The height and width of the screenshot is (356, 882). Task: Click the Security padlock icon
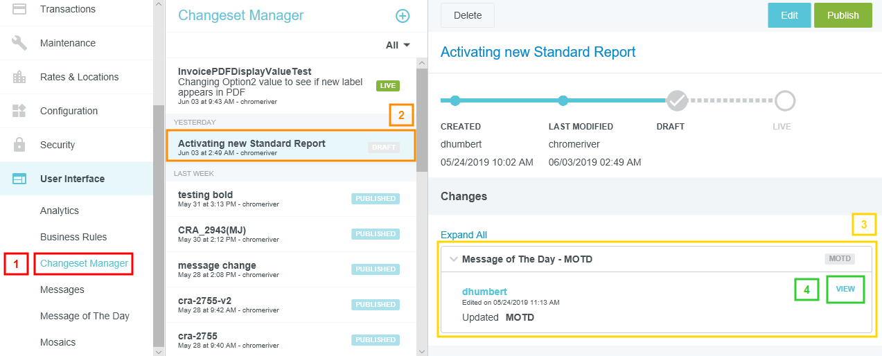point(19,145)
